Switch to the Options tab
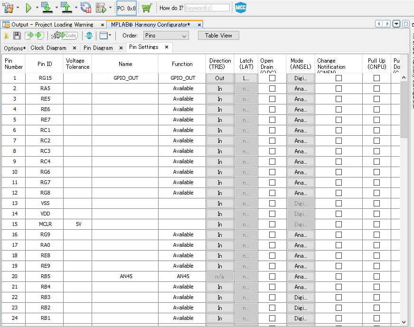This screenshot has height=327, width=414. point(15,48)
